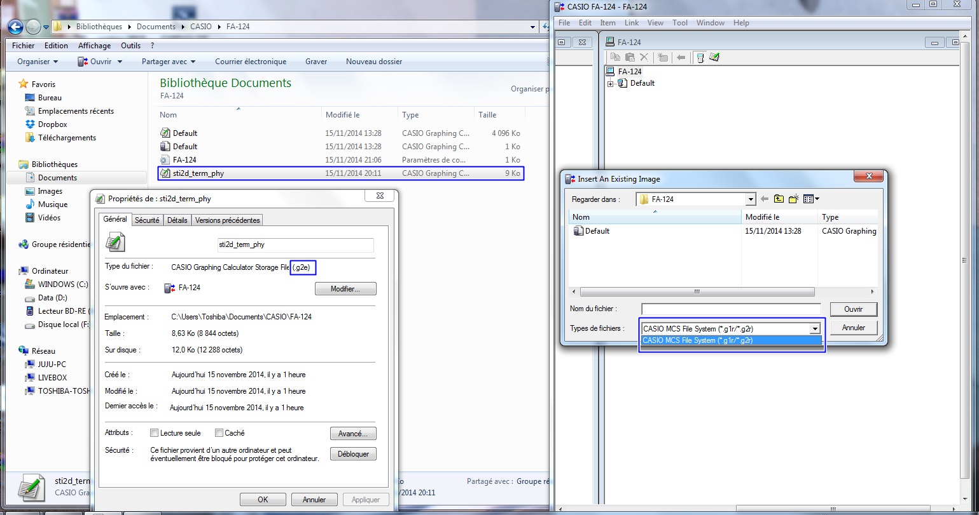
Task: Select the Général tab in properties
Action: tap(115, 219)
